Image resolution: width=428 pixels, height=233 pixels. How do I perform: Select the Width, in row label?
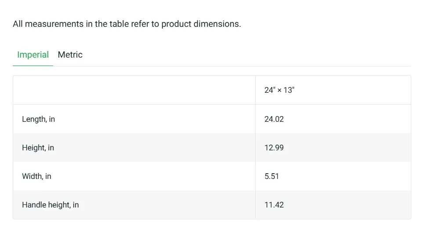(x=36, y=176)
